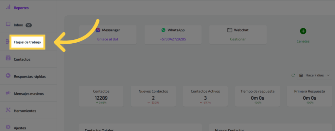The height and width of the screenshot is (131, 335).
Task: Click the Contactos sidebar icon
Action: click(8, 59)
